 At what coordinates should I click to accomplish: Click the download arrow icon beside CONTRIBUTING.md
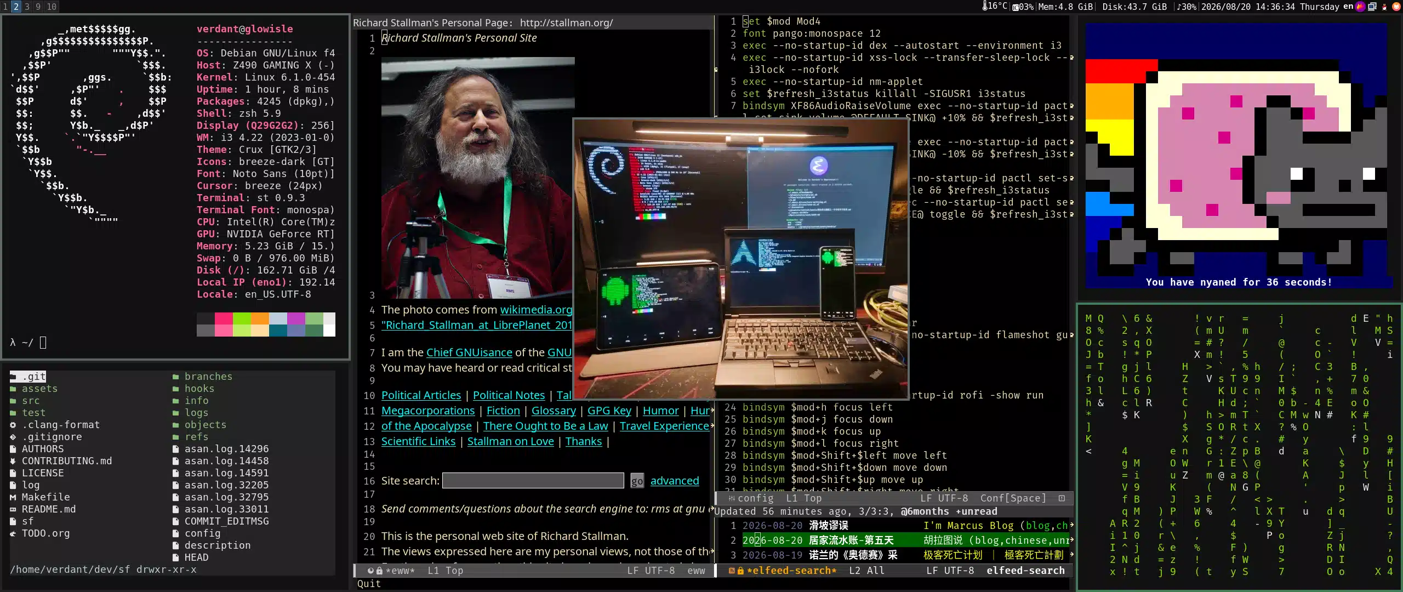[13, 461]
